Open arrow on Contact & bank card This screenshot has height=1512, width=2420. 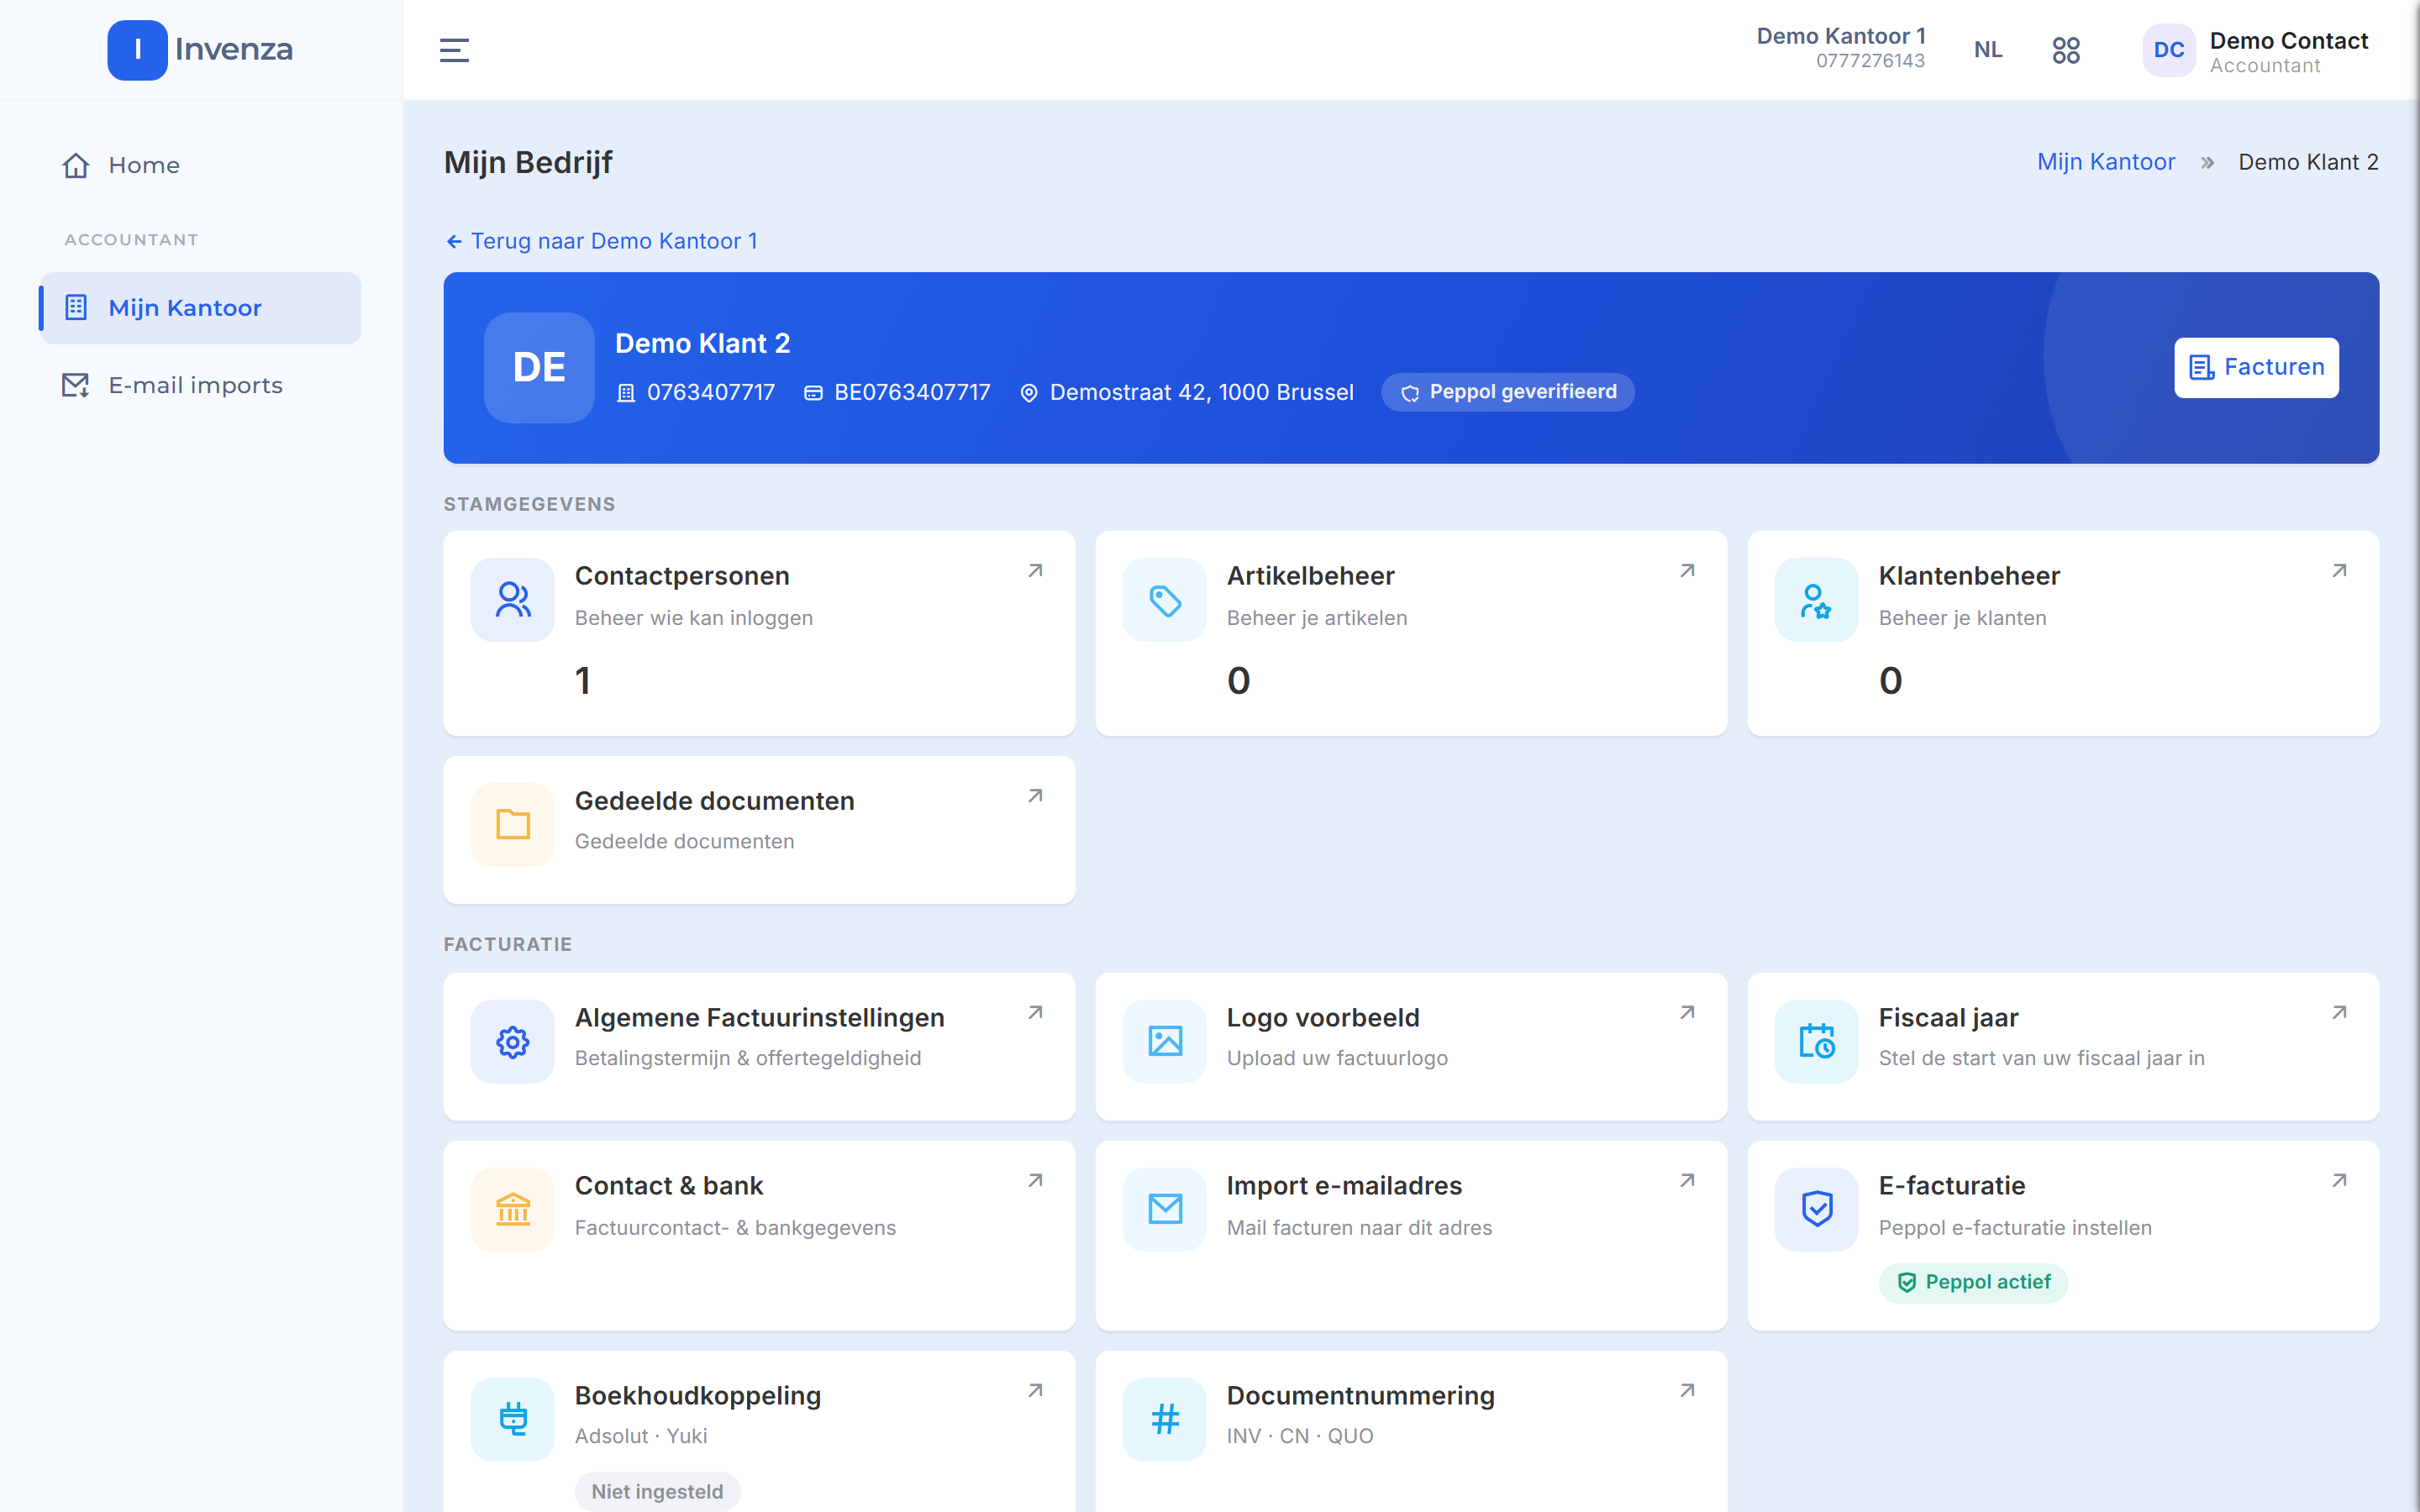tap(1035, 1181)
